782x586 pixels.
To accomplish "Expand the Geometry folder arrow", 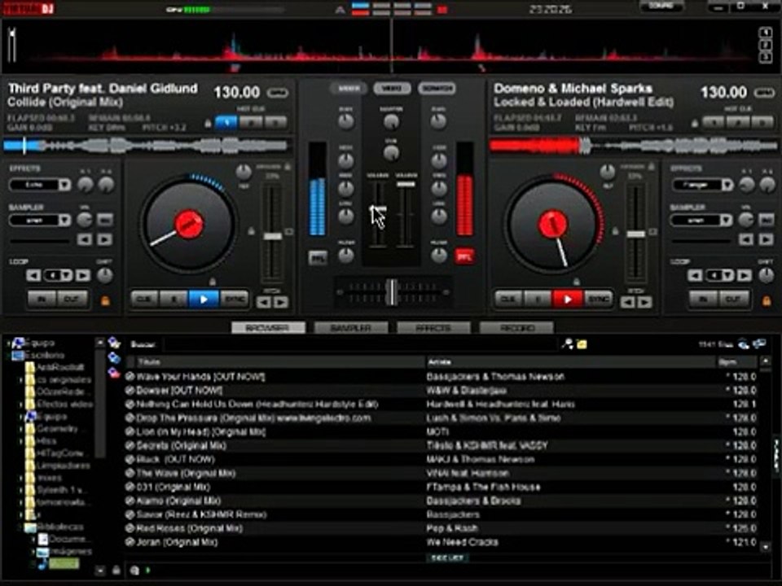I will [21, 429].
